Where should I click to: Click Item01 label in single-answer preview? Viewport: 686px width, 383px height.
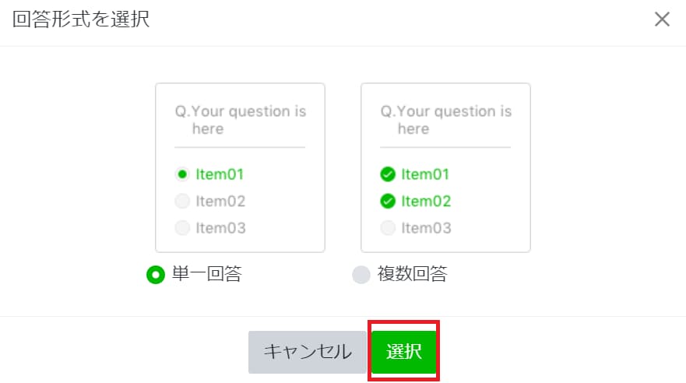point(220,174)
